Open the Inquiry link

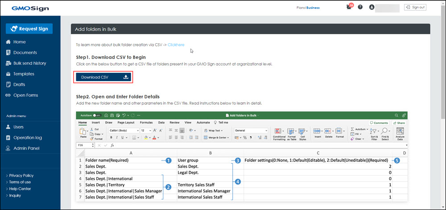pos(15,195)
